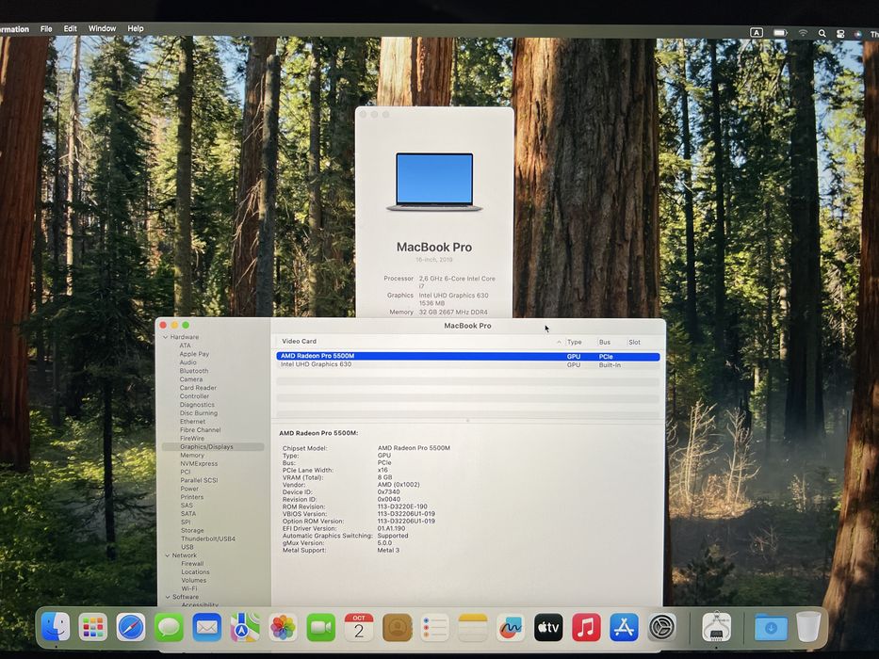
Task: Open Finder from the Dock
Action: (x=57, y=626)
